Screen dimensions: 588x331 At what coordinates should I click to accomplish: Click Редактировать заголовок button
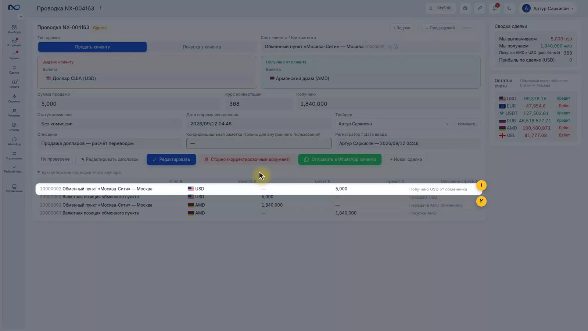point(110,159)
